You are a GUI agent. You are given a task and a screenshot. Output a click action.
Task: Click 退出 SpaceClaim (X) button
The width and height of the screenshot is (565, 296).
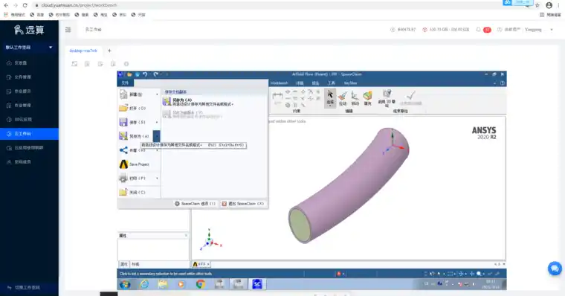pos(243,204)
